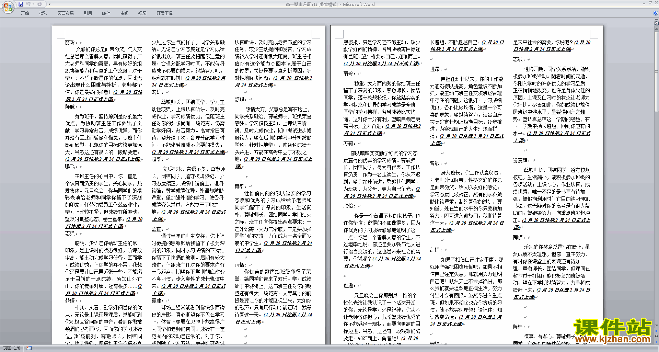This screenshot has height=352, width=659.
Task: Click the name 陈梅 on page two
Action: (x=518, y=327)
